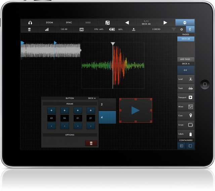215x191 pixels.
Task: Open the signal level bars icon
Action: pos(47,30)
